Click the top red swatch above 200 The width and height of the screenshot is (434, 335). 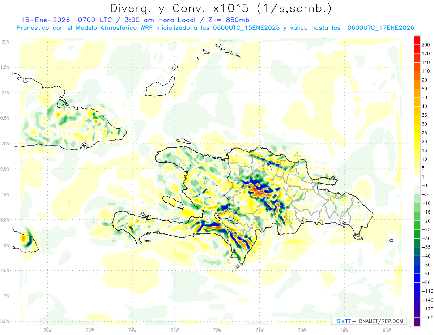point(417,40)
